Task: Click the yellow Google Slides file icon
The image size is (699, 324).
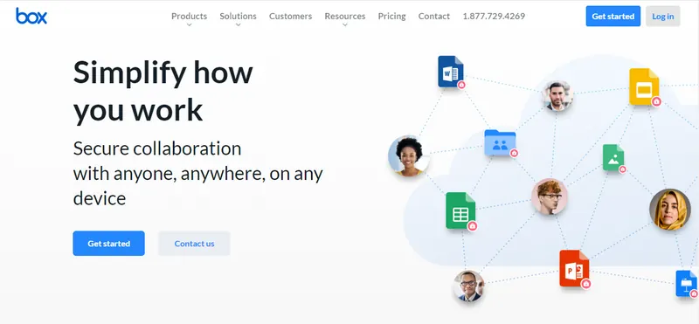Action: click(644, 86)
